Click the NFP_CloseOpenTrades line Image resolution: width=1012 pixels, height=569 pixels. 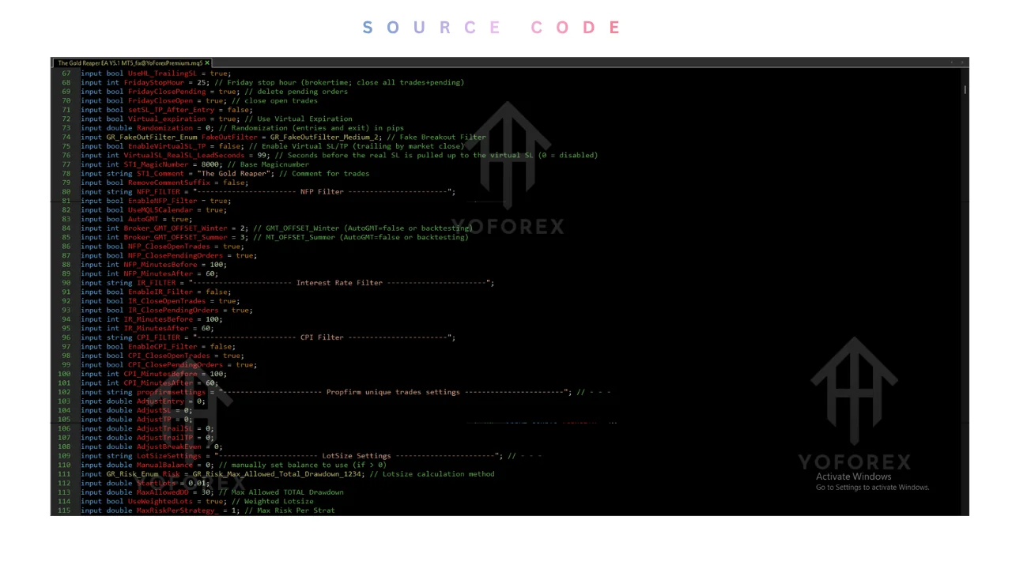[x=162, y=247]
